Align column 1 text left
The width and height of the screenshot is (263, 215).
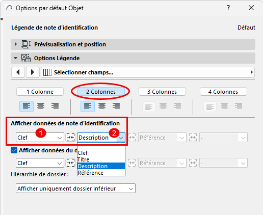[27, 106]
